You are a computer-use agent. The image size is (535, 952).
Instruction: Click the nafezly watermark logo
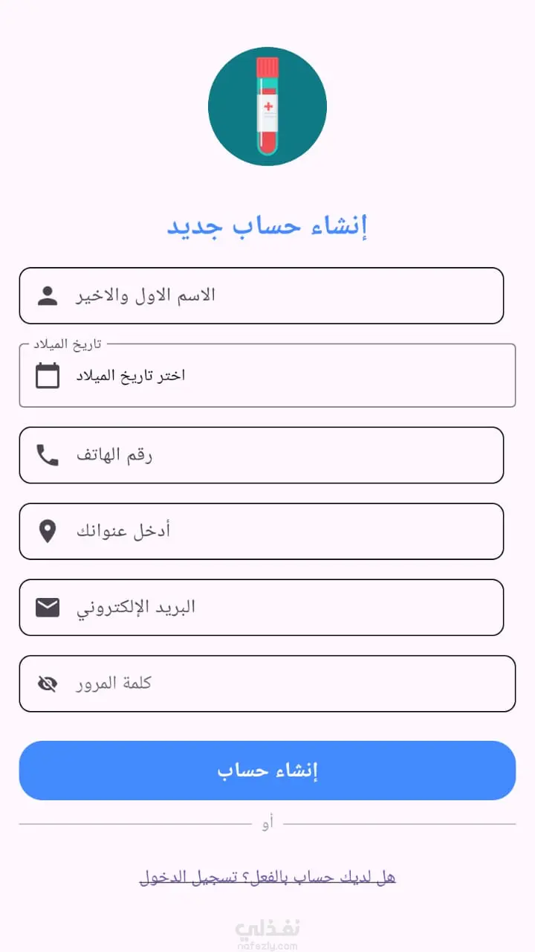[267, 934]
